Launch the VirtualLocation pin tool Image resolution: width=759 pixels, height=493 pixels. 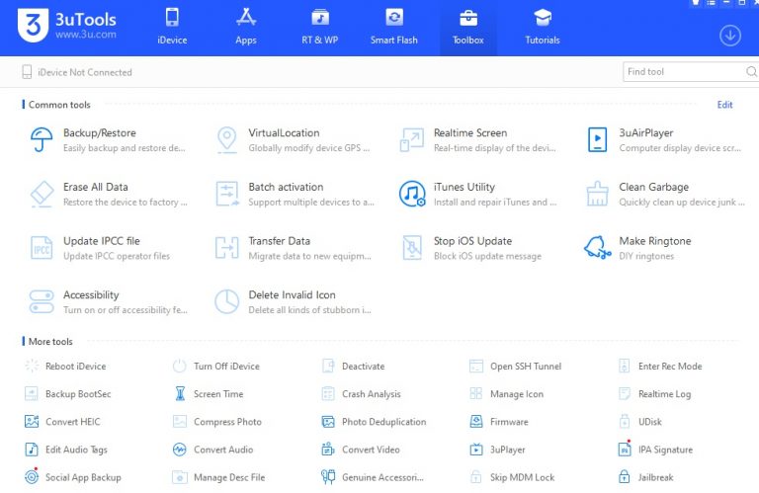227,139
